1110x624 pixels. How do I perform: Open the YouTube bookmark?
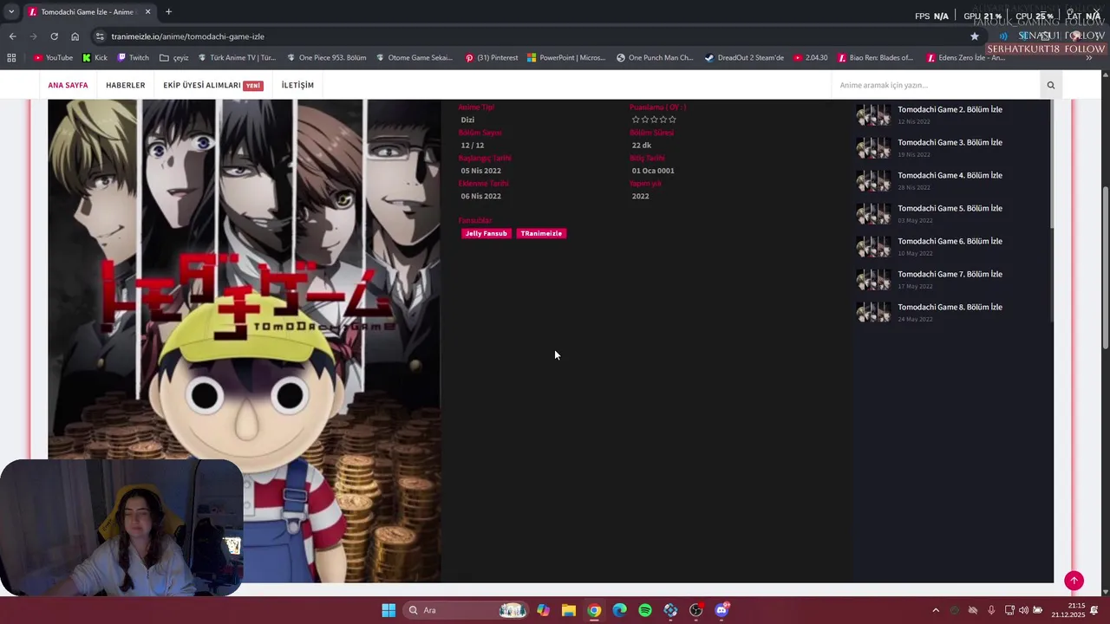click(53, 58)
